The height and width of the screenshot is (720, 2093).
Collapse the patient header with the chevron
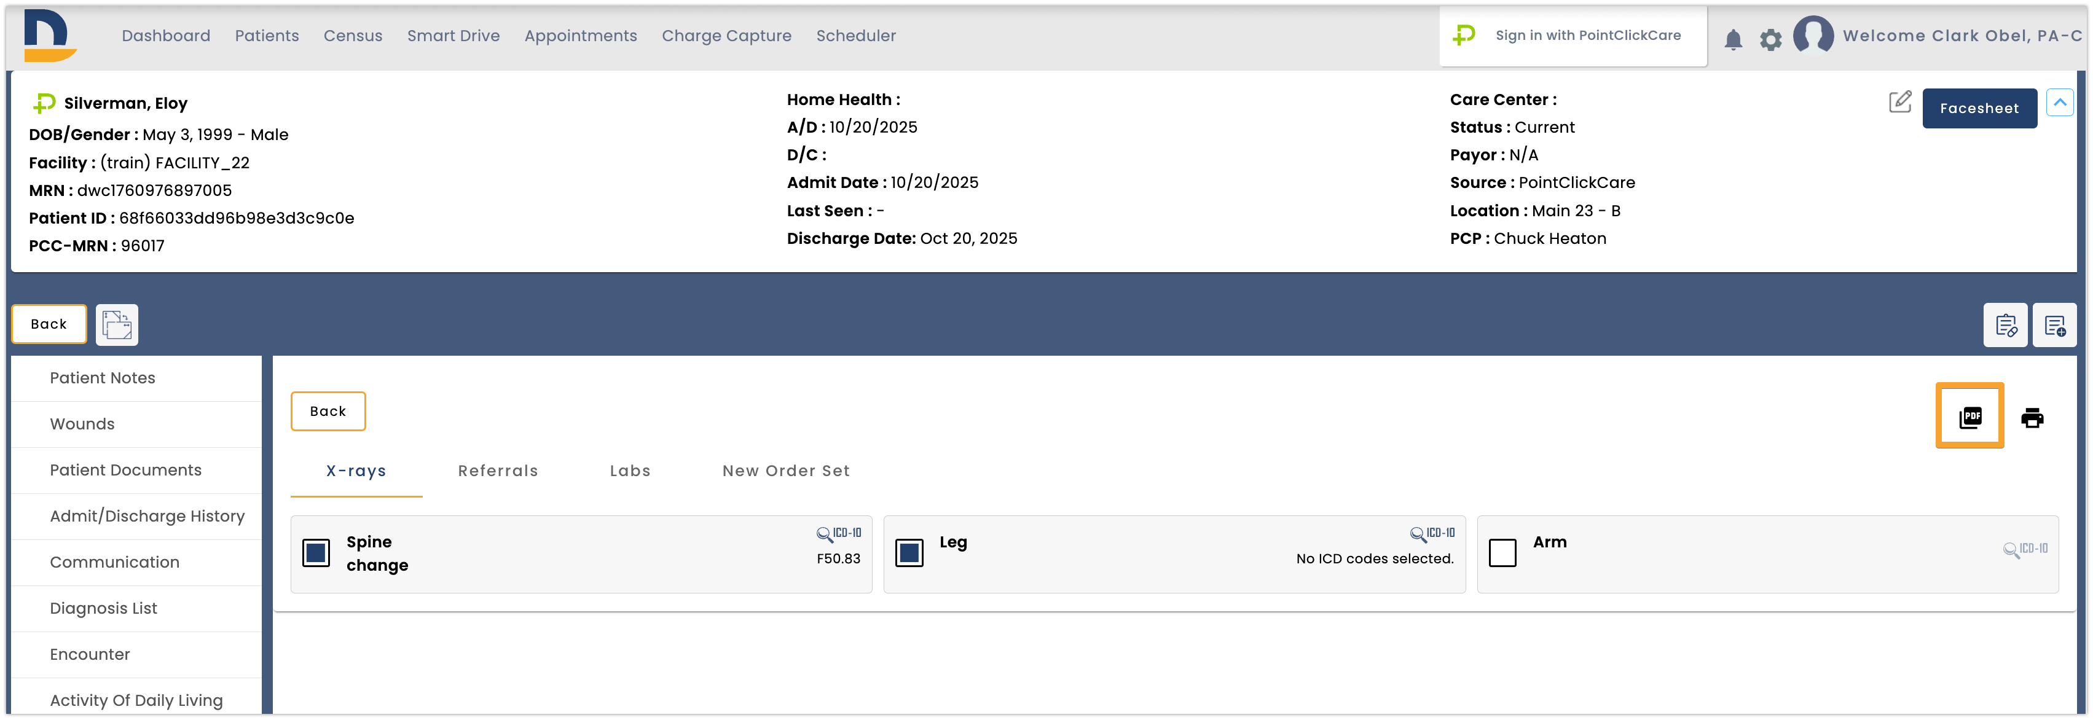coord(2060,101)
